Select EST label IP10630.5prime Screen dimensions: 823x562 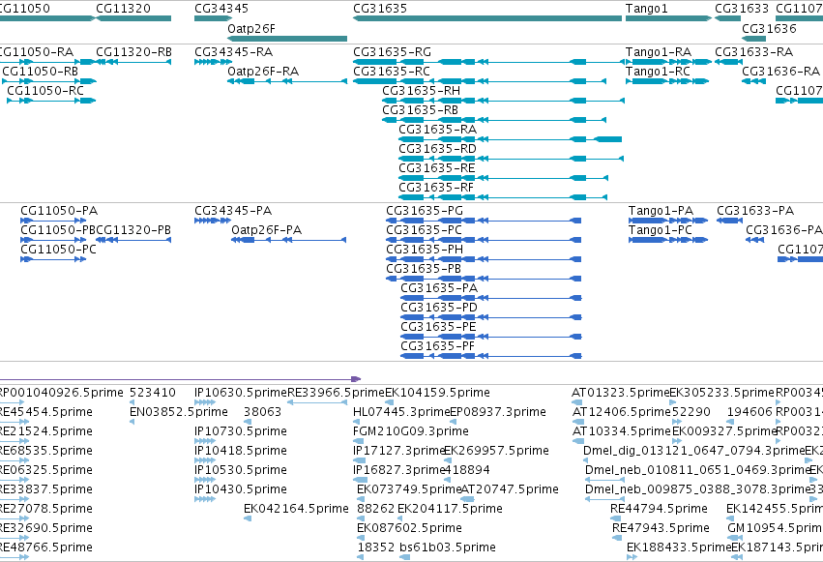pyautogui.click(x=241, y=393)
